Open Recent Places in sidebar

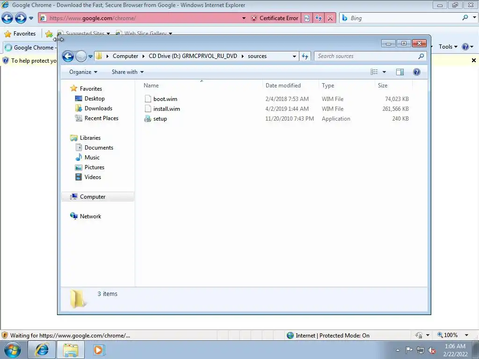[101, 118]
